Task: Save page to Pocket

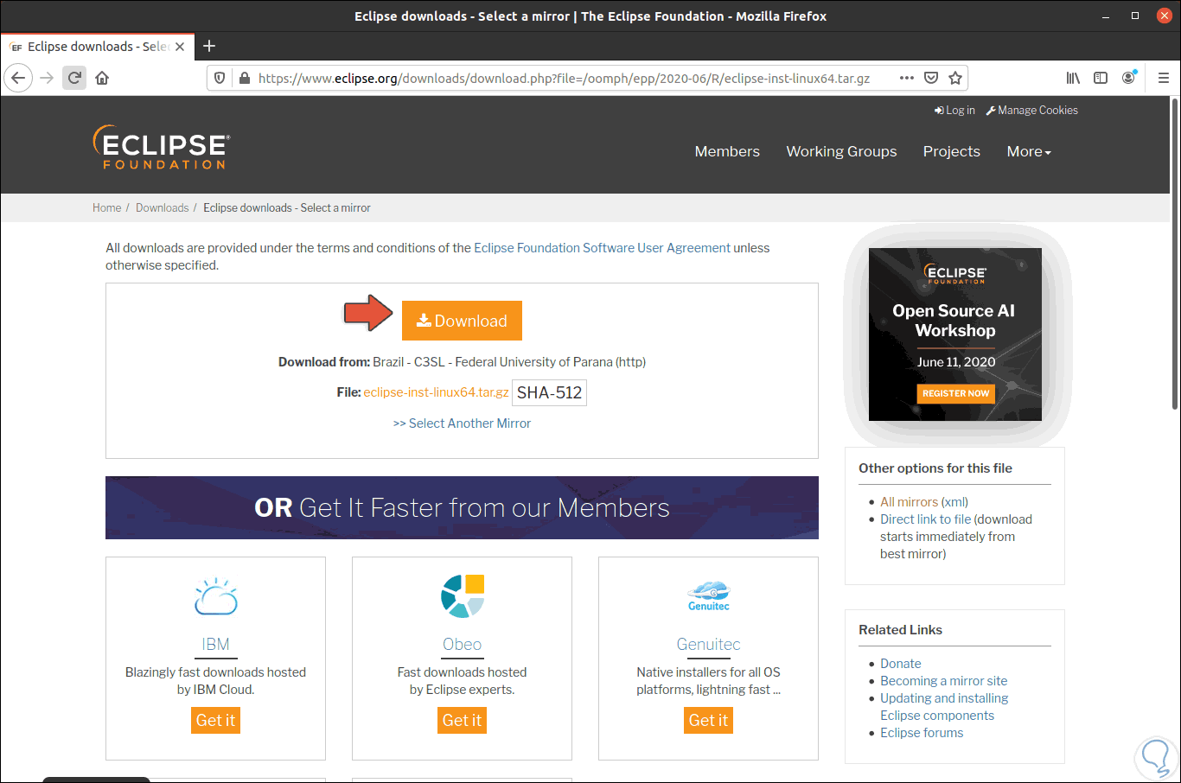Action: 931,78
